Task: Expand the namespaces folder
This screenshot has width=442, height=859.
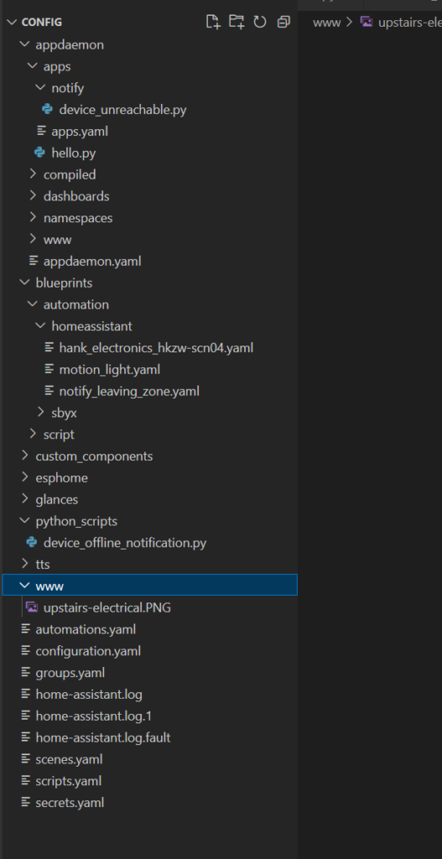Action: pos(33,217)
